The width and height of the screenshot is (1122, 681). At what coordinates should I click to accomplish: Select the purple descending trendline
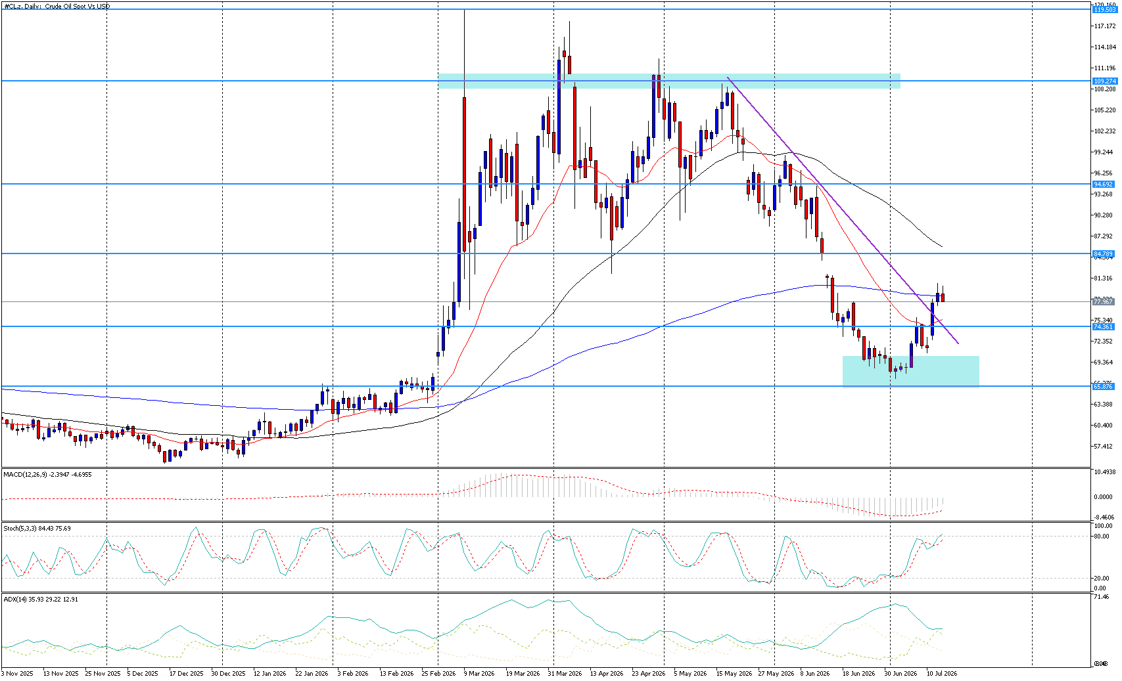(843, 210)
